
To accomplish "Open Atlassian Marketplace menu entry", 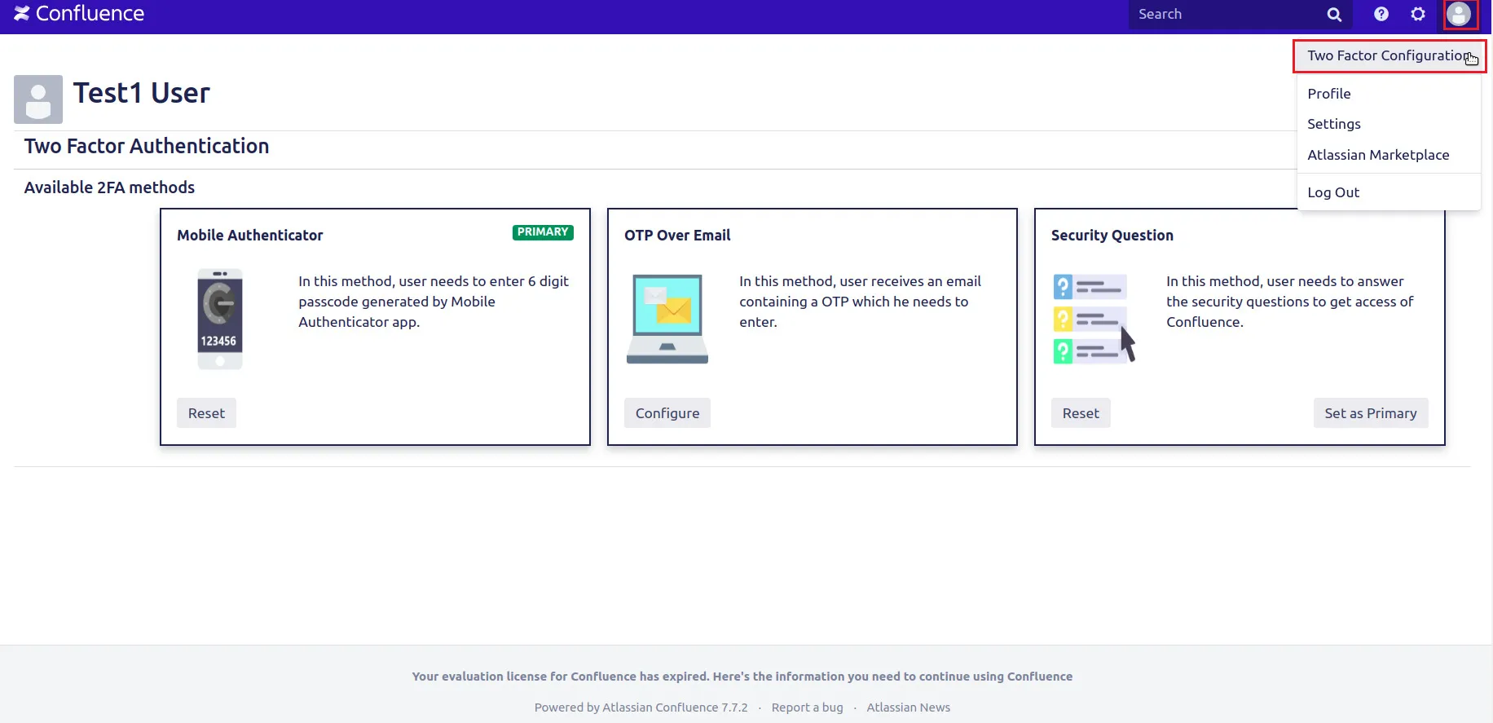I will pos(1389,155).
